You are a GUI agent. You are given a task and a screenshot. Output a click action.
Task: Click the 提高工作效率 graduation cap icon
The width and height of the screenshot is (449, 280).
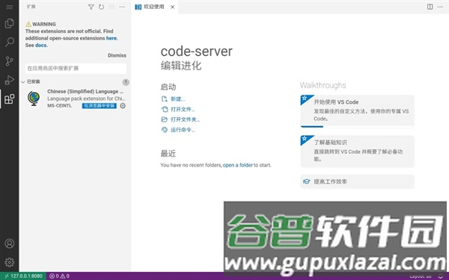[306, 181]
